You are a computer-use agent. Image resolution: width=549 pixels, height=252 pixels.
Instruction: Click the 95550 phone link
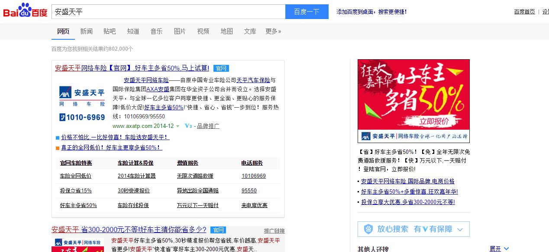tap(249, 191)
